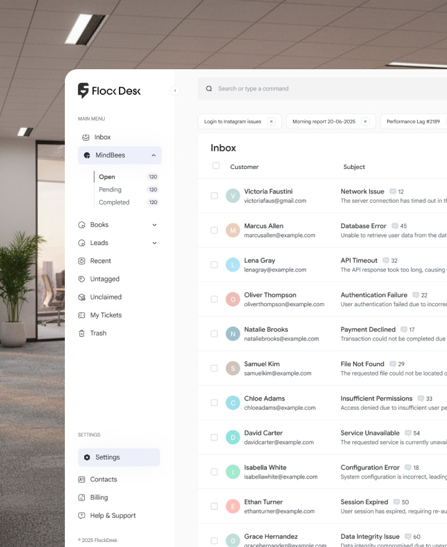Open the Session Expired ticket subject
Image resolution: width=447 pixels, height=547 pixels.
[x=364, y=502]
